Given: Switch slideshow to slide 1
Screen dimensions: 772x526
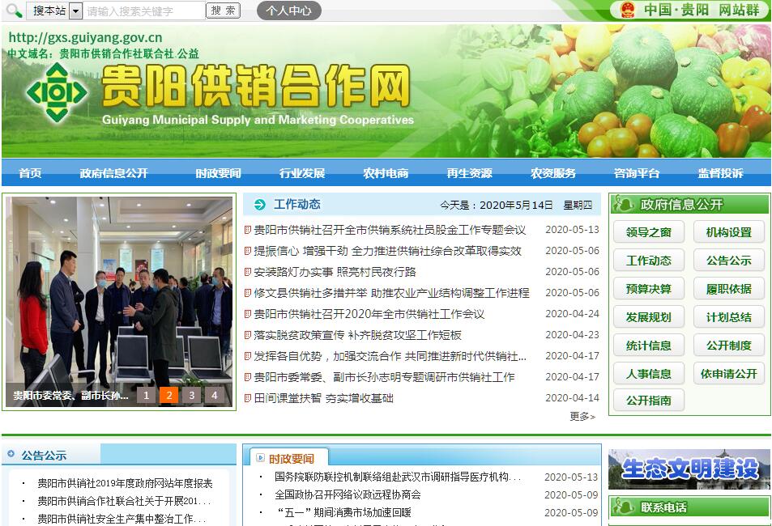Looking at the screenshot, I should [x=146, y=395].
